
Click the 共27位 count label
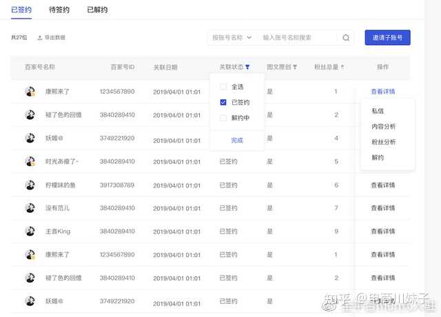coord(19,38)
